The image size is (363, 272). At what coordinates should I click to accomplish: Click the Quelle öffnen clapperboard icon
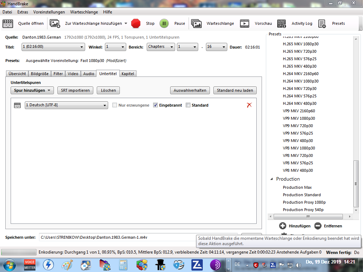8,23
